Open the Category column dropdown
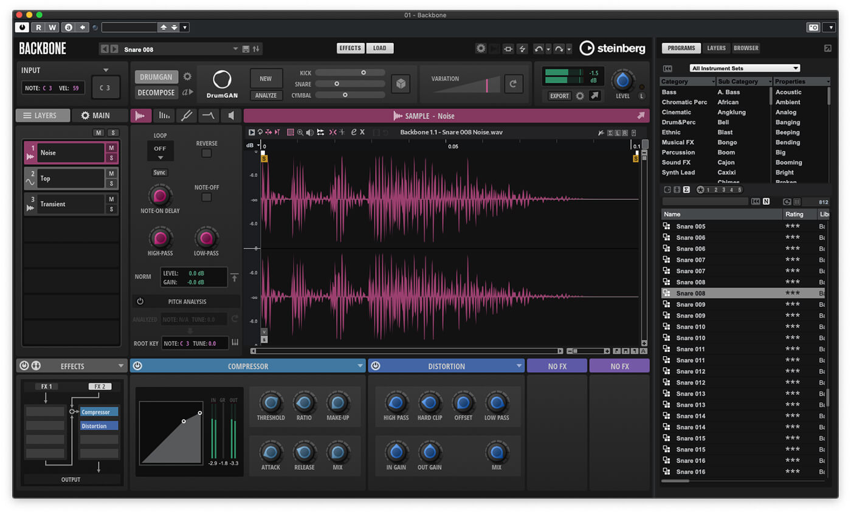 [713, 81]
